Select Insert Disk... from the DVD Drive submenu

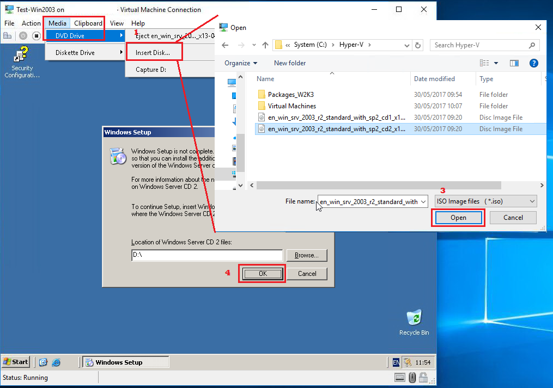(153, 53)
